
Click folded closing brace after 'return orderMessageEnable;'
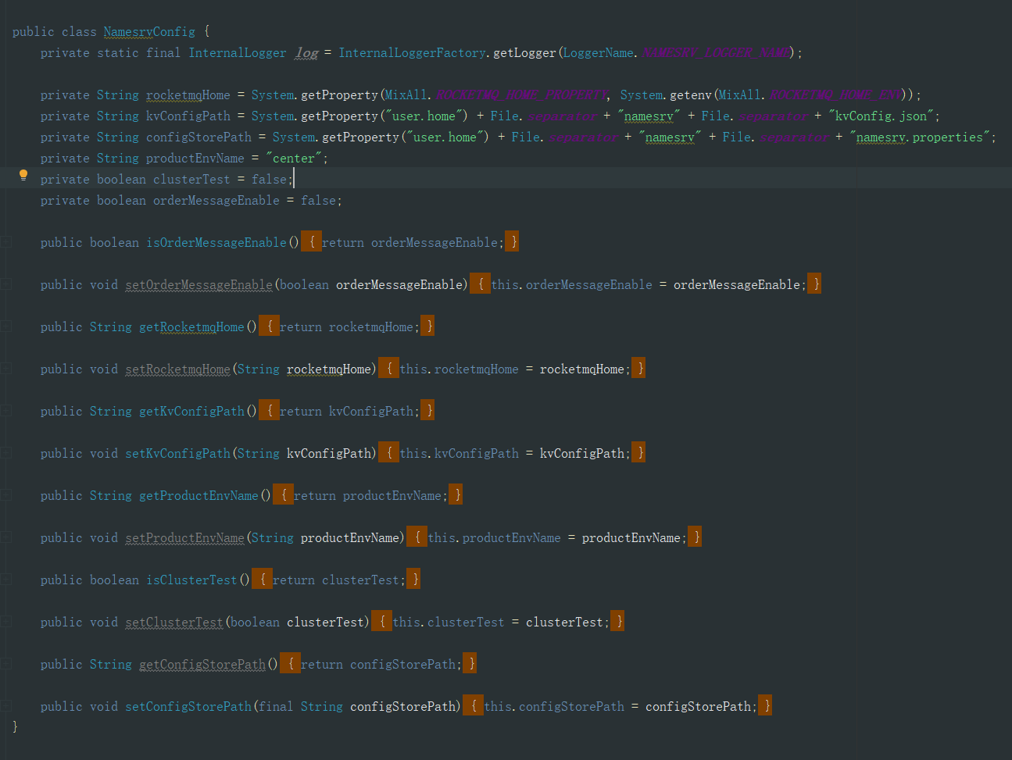point(512,242)
